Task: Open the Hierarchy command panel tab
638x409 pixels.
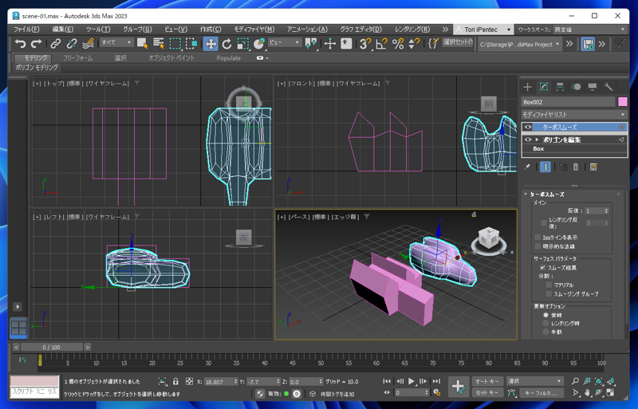Action: 560,87
